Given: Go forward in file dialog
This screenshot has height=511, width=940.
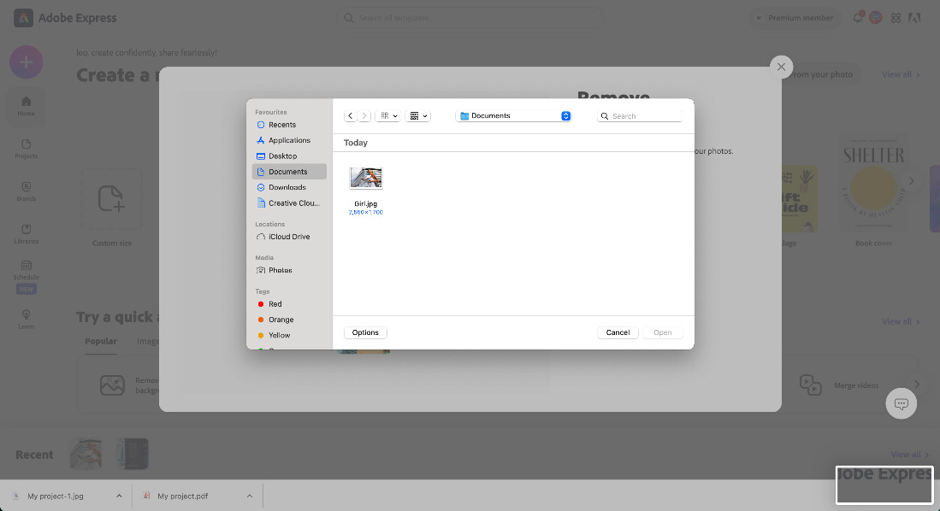Looking at the screenshot, I should click(364, 115).
